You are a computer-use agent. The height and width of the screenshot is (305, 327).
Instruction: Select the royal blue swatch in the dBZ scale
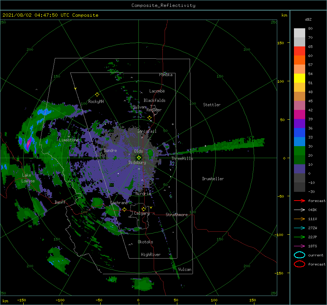click(299, 133)
